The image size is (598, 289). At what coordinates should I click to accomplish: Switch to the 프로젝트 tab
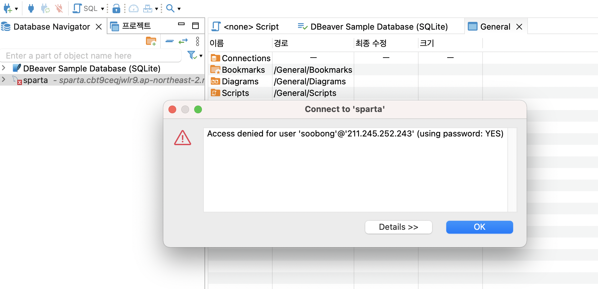point(136,26)
